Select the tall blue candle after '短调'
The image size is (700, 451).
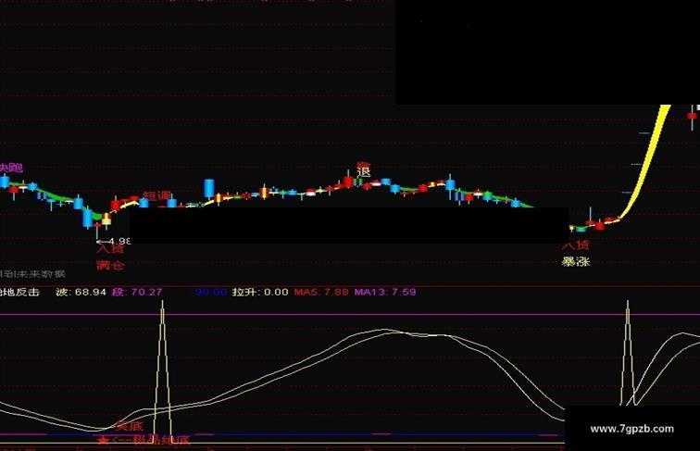click(209, 188)
